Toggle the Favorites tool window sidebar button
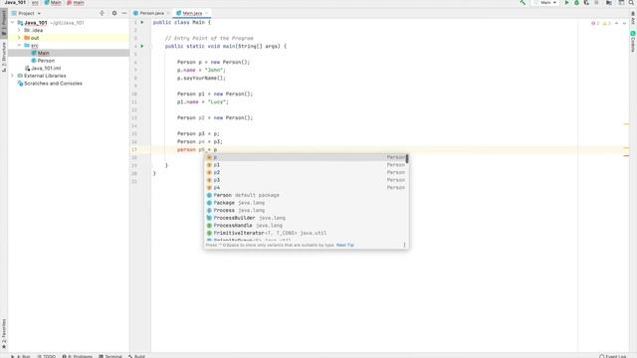The image size is (637, 358). (x=4, y=334)
